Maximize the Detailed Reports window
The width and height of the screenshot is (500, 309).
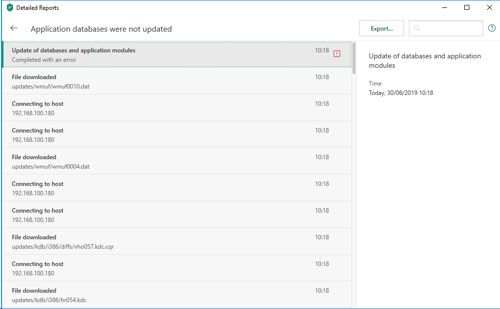click(467, 7)
